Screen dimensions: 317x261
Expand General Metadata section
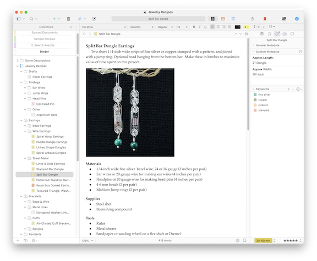tap(254, 46)
